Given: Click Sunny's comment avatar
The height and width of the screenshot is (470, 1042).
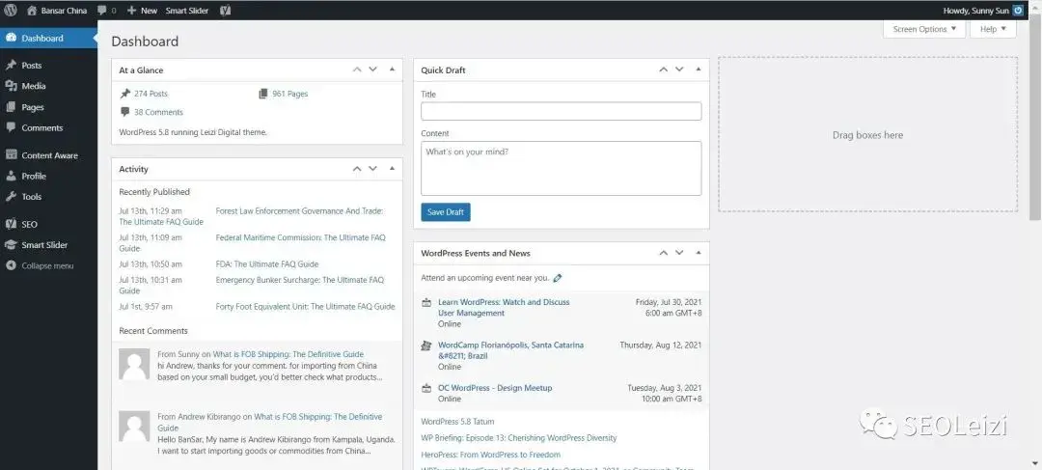Looking at the screenshot, I should pos(134,364).
